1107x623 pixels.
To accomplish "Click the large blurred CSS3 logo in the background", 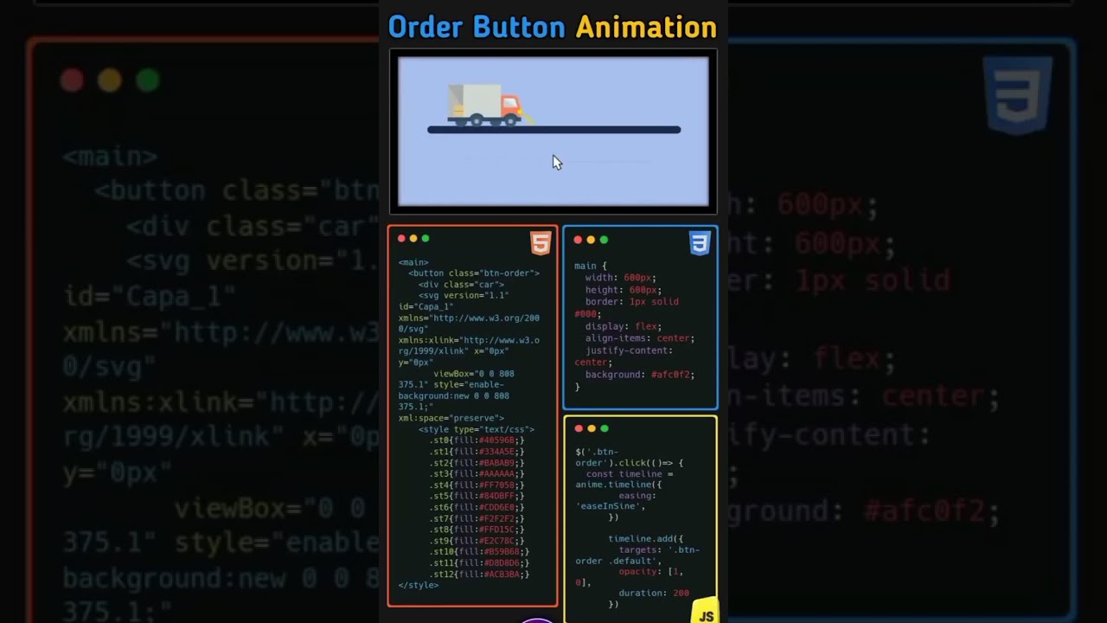I will pyautogui.click(x=1018, y=95).
